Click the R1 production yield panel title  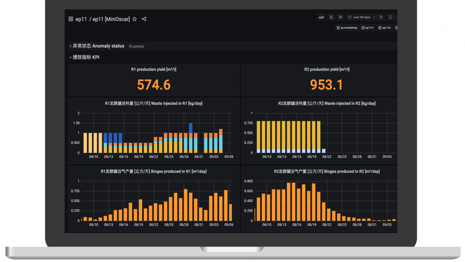pos(154,69)
